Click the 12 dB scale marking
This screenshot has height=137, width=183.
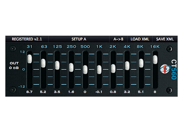[23, 52]
